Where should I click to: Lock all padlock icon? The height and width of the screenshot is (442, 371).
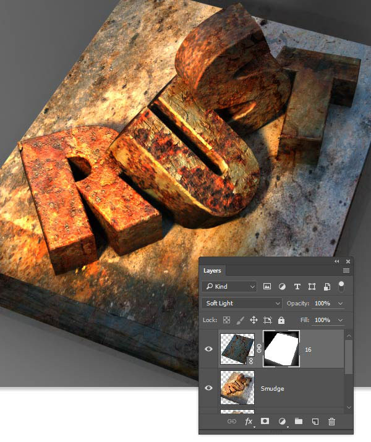(x=281, y=320)
